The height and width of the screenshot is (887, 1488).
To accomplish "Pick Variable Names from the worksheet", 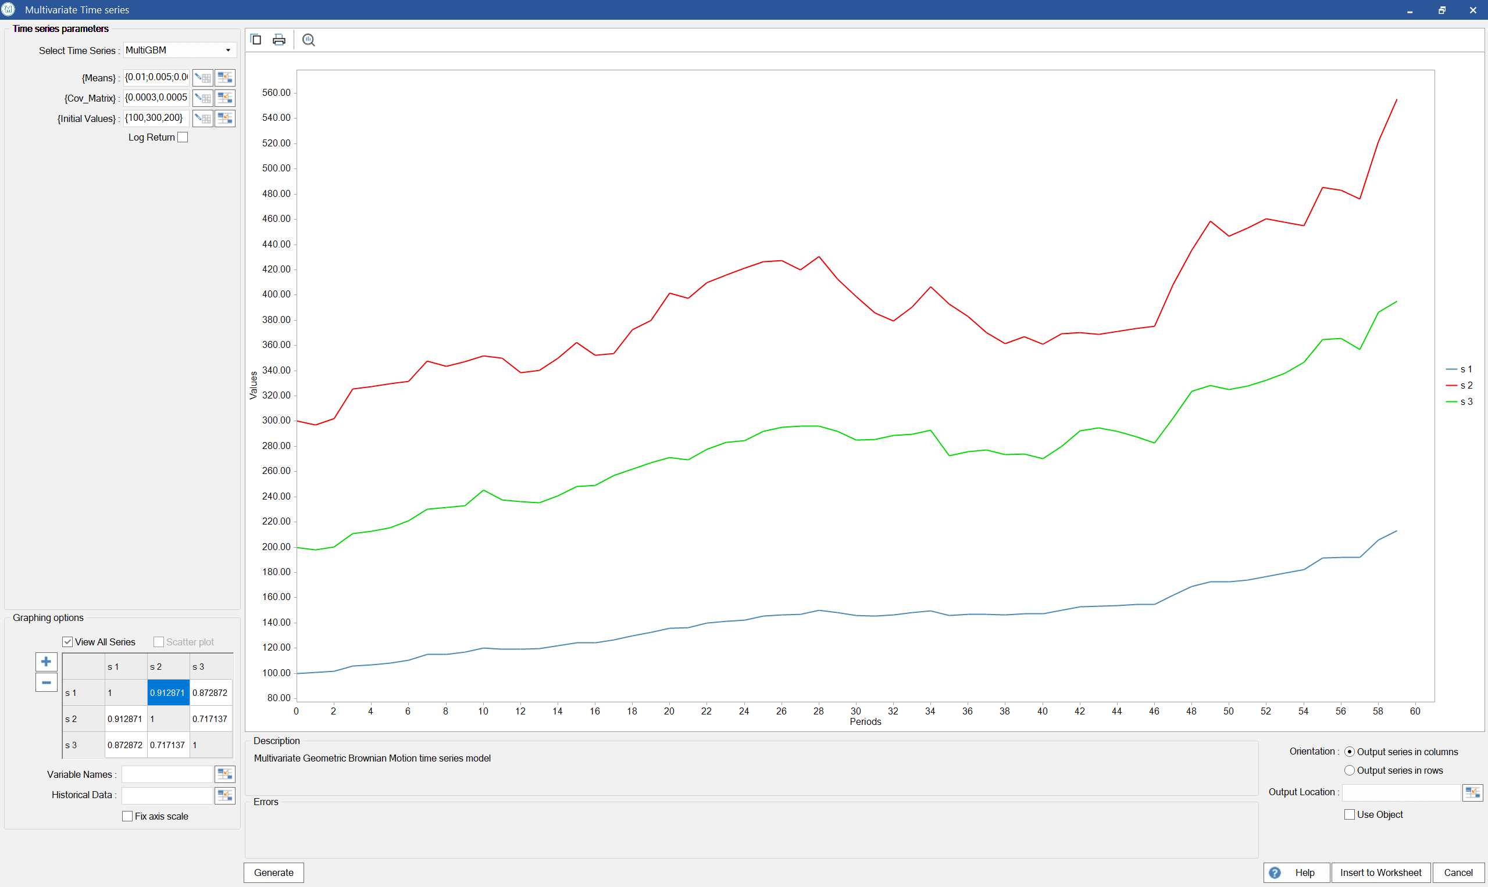I will click(x=225, y=774).
